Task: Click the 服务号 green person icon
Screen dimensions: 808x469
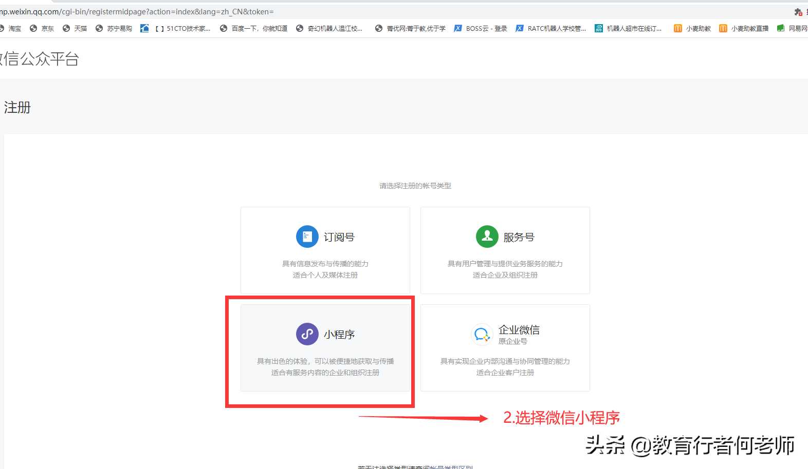Action: tap(487, 237)
